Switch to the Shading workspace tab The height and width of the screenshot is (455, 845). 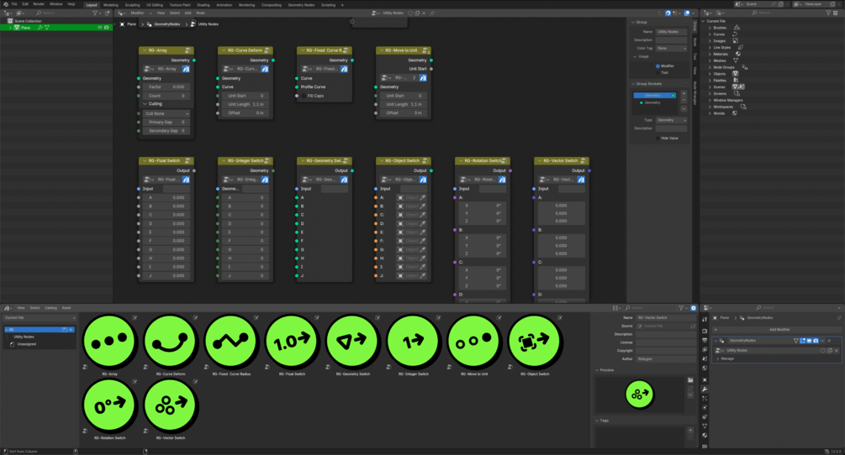pyautogui.click(x=203, y=5)
